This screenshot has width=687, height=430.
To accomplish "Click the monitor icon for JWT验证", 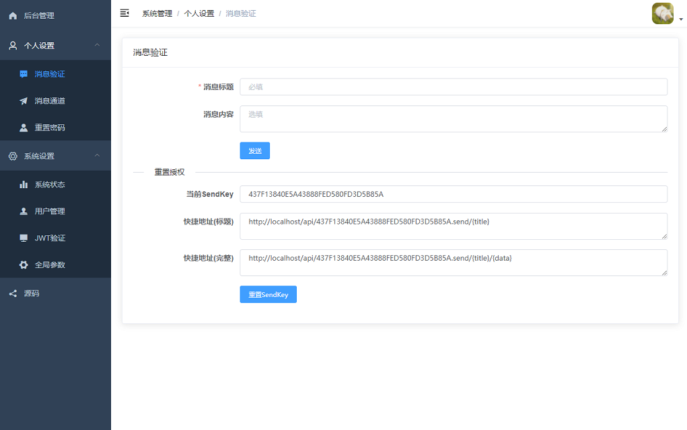I will pyautogui.click(x=24, y=238).
